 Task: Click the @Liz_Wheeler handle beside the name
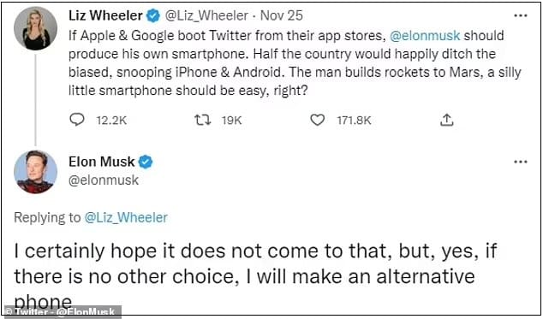click(x=206, y=16)
